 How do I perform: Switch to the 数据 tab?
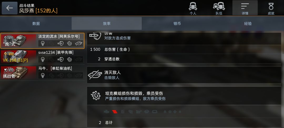click(36, 23)
